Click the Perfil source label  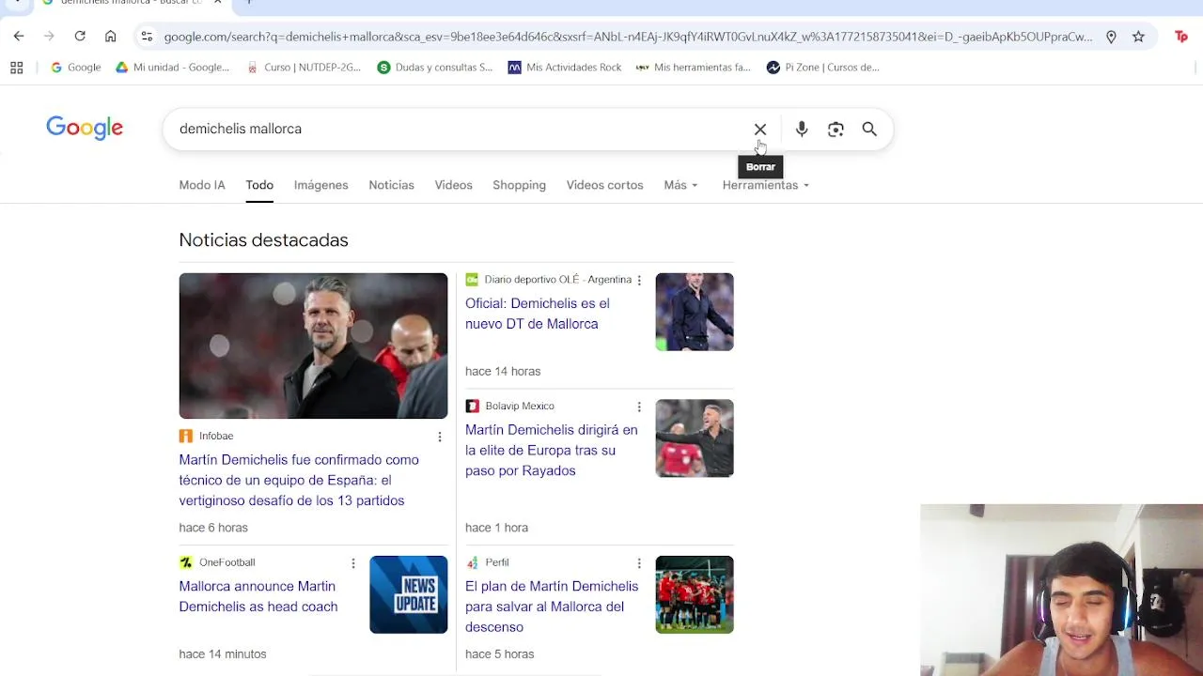[x=497, y=562]
